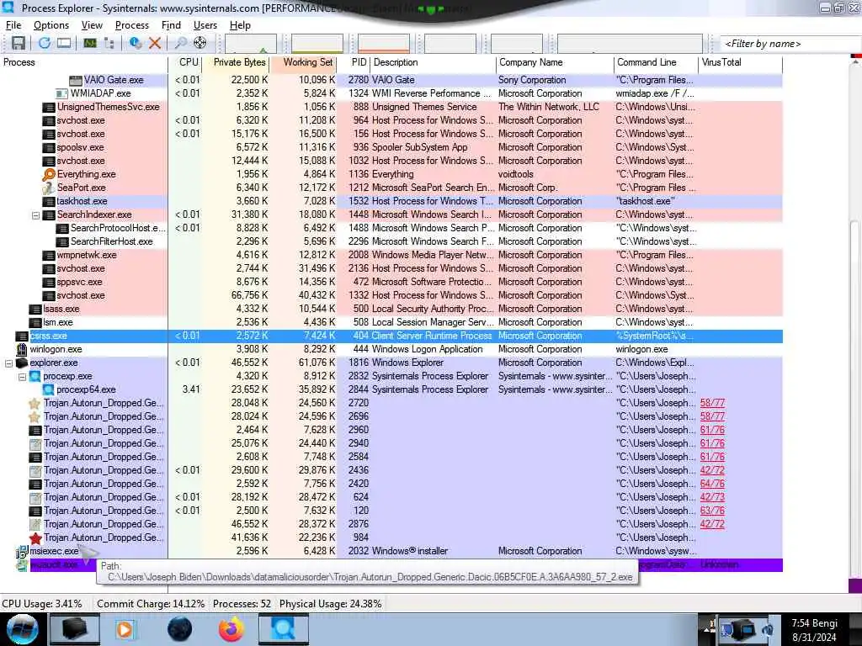Select the lsass.exe process row
The image size is (862, 646).
pyautogui.click(x=391, y=310)
